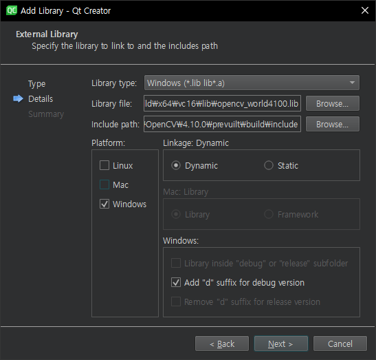The image size is (376, 360).
Task: Cancel the Add Library wizard
Action: click(340, 343)
